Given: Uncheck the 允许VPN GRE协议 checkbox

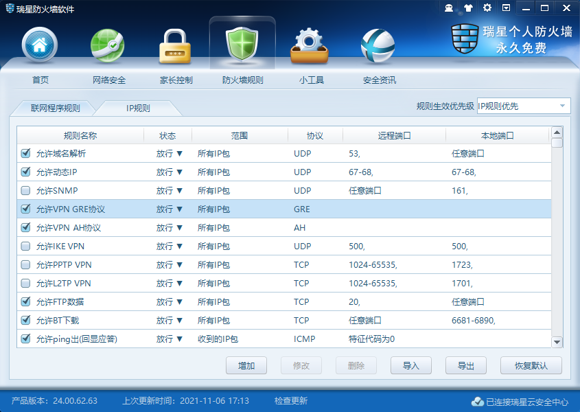Looking at the screenshot, I should (x=25, y=209).
